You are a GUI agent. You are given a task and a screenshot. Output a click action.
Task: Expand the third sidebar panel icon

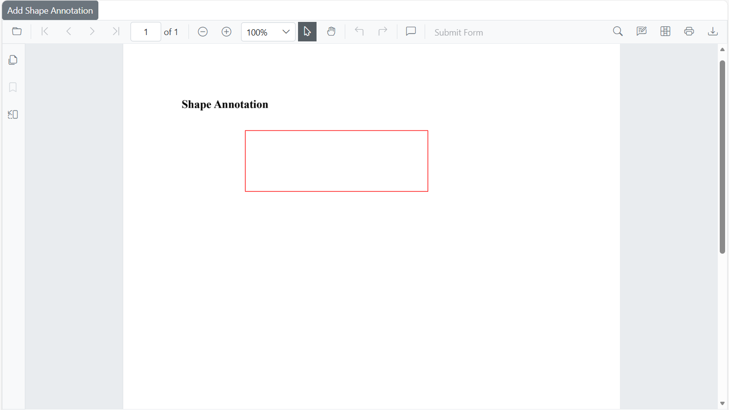pos(13,114)
